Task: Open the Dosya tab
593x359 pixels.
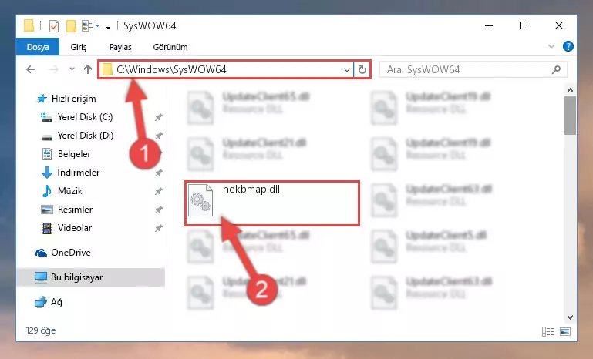Action: coord(38,47)
